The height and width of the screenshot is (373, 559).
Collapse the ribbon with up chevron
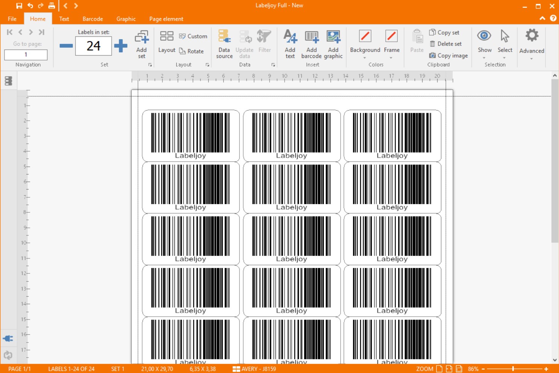(x=542, y=18)
